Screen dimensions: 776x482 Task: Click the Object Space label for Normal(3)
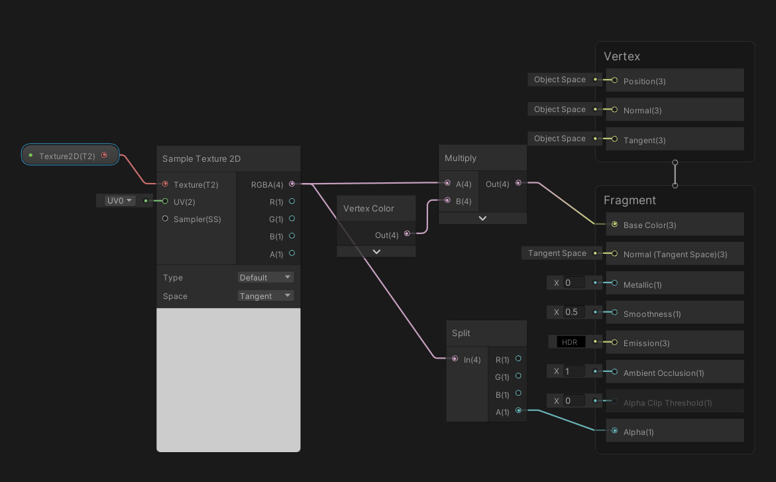click(x=560, y=109)
